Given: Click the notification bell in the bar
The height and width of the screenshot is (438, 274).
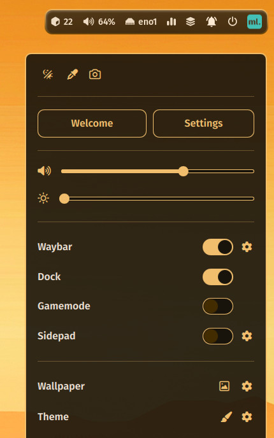Looking at the screenshot, I should [212, 22].
